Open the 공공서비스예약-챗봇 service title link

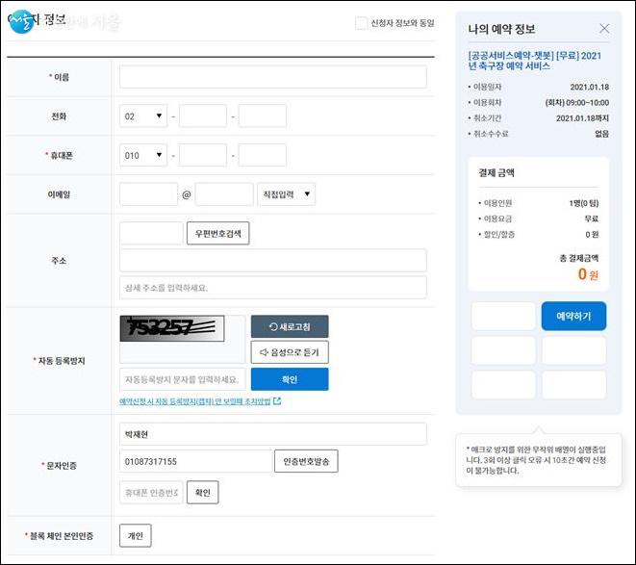click(x=532, y=61)
